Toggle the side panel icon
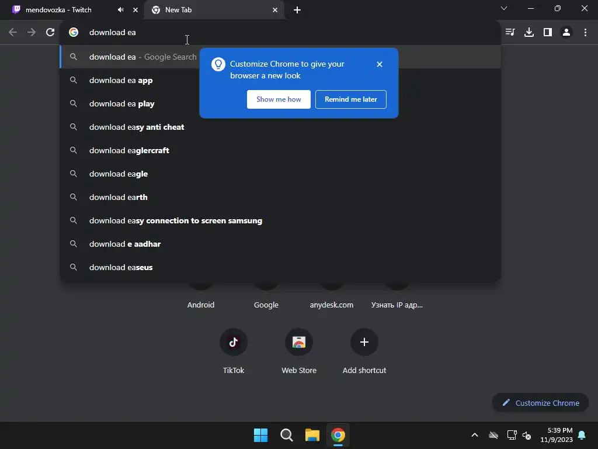The width and height of the screenshot is (598, 449). [x=548, y=32]
